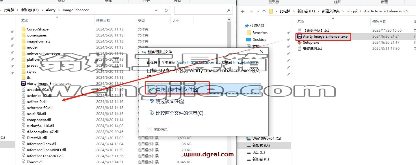Select the networkinformation folder

[43, 53]
